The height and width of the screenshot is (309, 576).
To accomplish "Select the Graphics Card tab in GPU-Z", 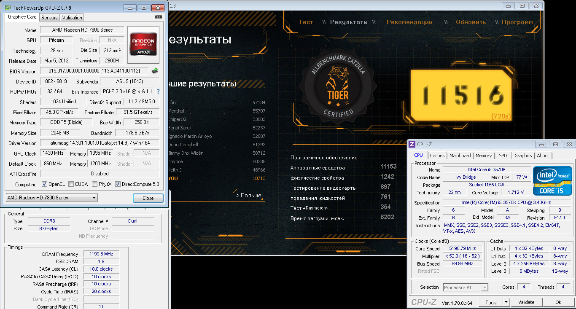I will coord(22,17).
